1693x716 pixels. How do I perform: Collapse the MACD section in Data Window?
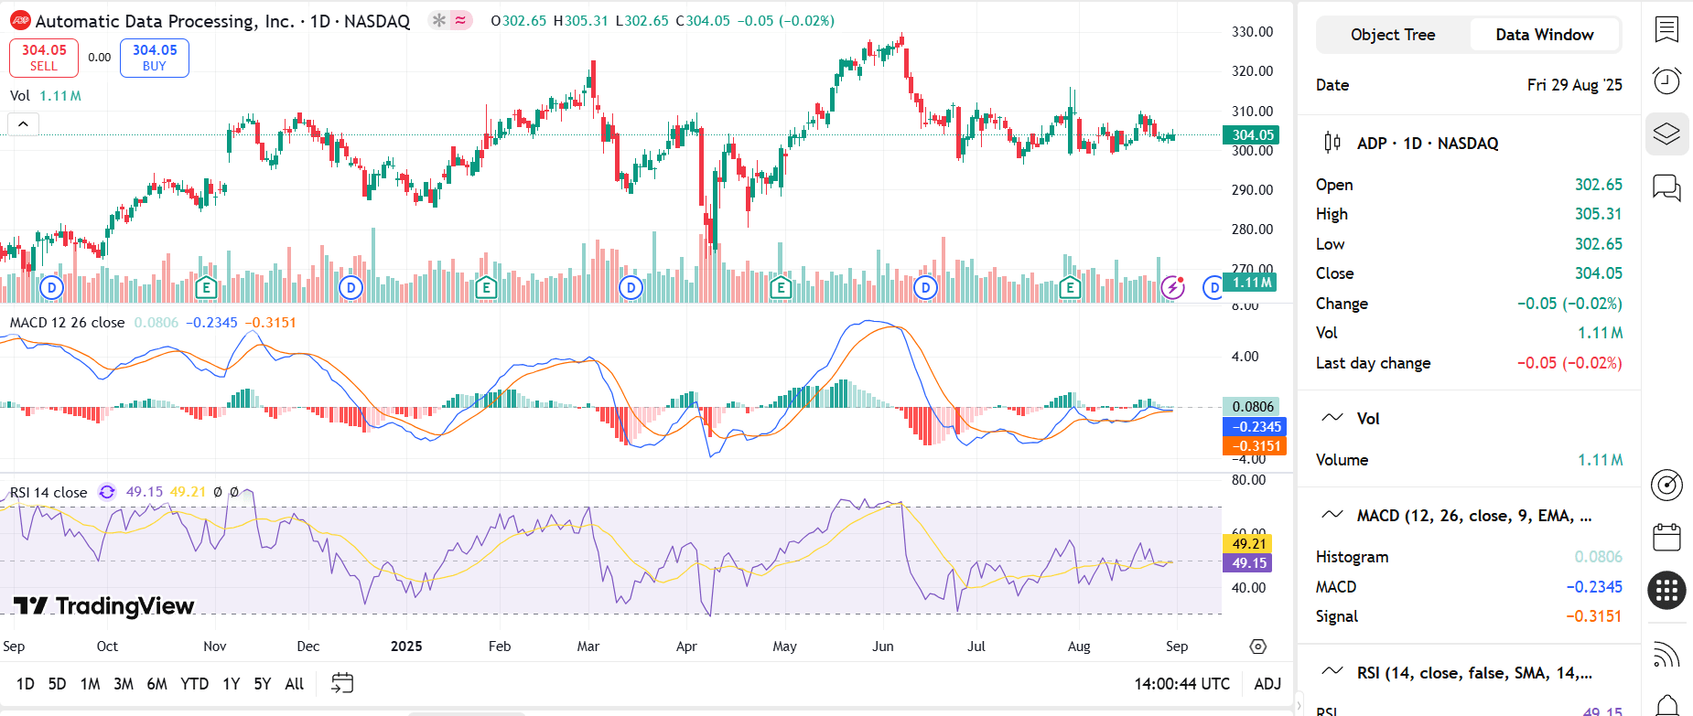click(1332, 515)
